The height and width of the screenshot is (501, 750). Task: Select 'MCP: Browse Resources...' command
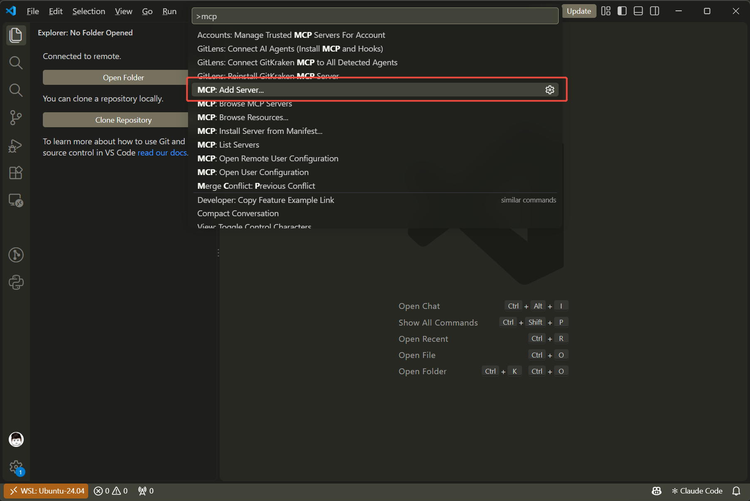tap(375, 117)
